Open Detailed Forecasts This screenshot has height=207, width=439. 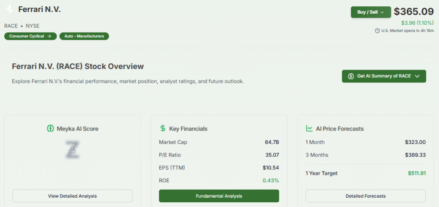[365, 196]
